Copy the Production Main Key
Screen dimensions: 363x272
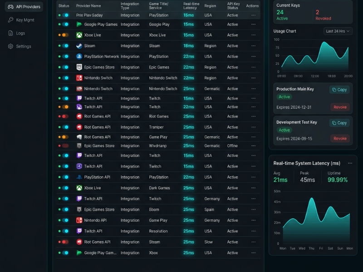[339, 90]
